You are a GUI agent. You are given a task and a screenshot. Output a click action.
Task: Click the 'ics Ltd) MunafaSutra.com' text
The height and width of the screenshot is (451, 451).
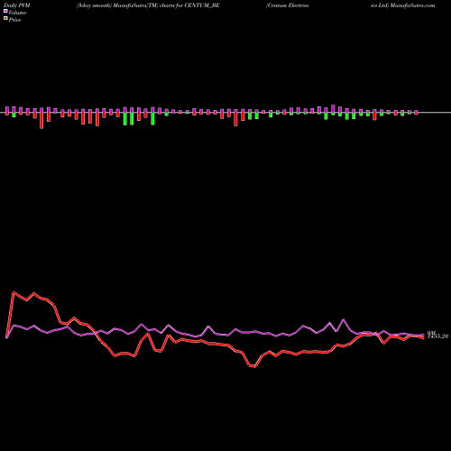(402, 5)
